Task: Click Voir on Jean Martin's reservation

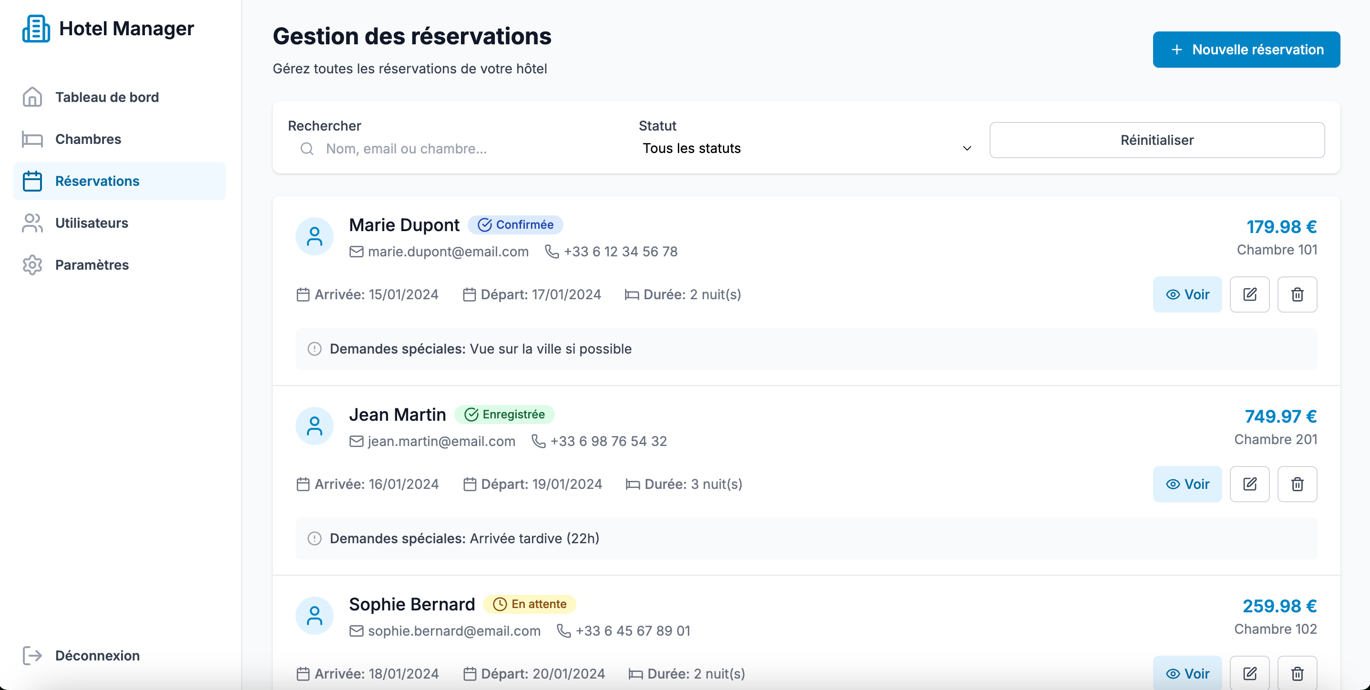Action: (x=1187, y=484)
